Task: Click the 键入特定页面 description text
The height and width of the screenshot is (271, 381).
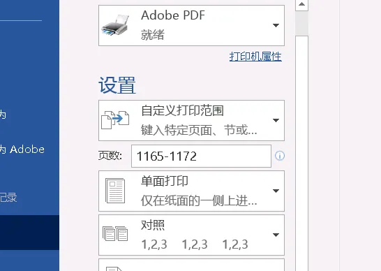Action: (x=199, y=130)
